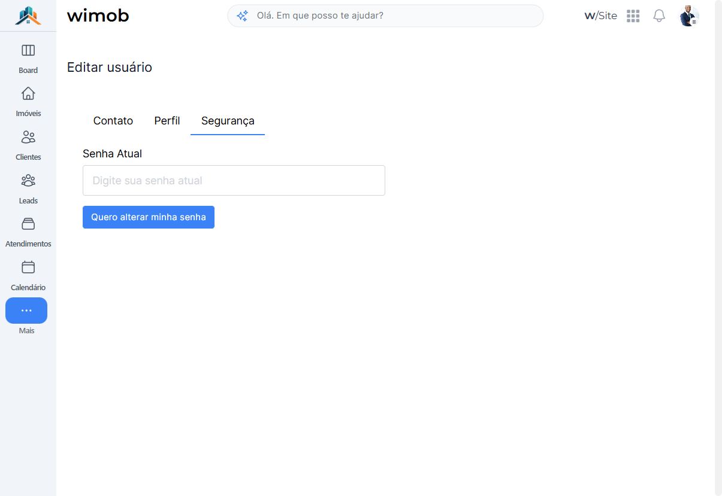Switch to the Contato tab
The width and height of the screenshot is (722, 496).
tap(113, 121)
